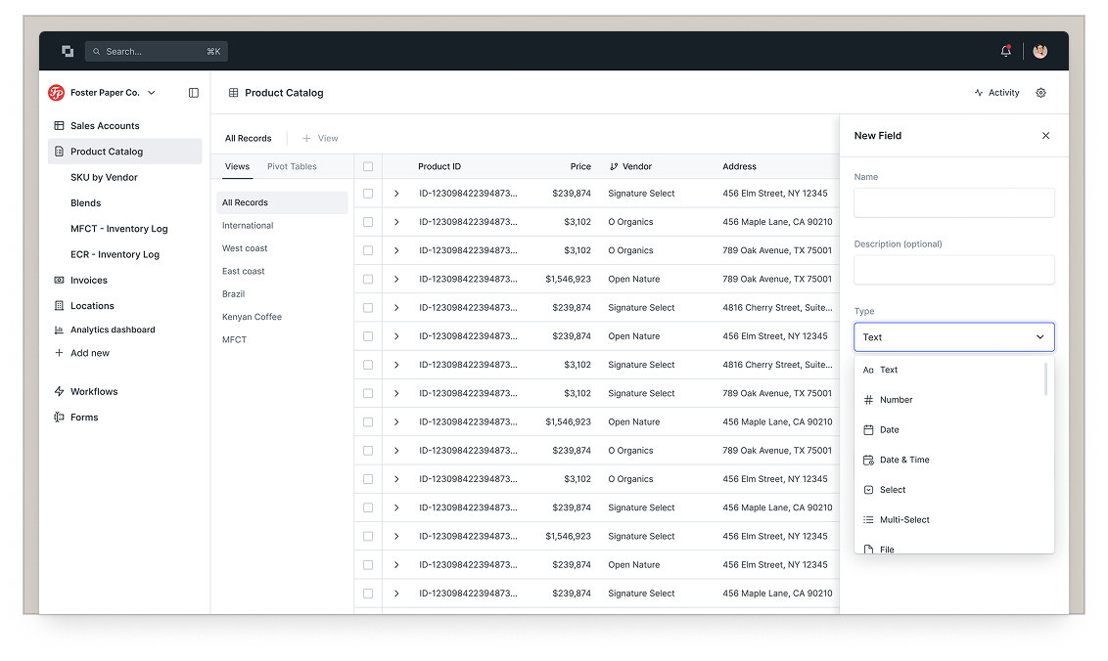Click the notification bell icon

click(x=1005, y=51)
